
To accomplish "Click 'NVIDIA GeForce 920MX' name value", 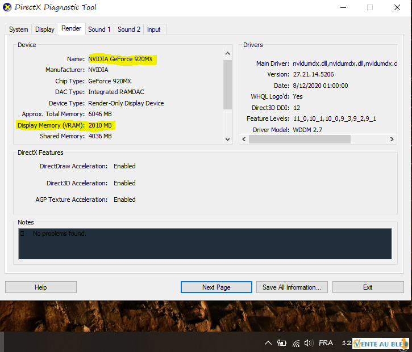I will 120,59.
